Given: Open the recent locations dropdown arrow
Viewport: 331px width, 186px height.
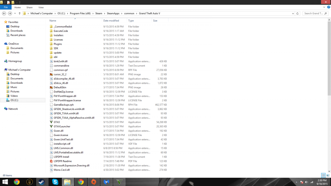Looking at the screenshot, I should pos(15,13).
